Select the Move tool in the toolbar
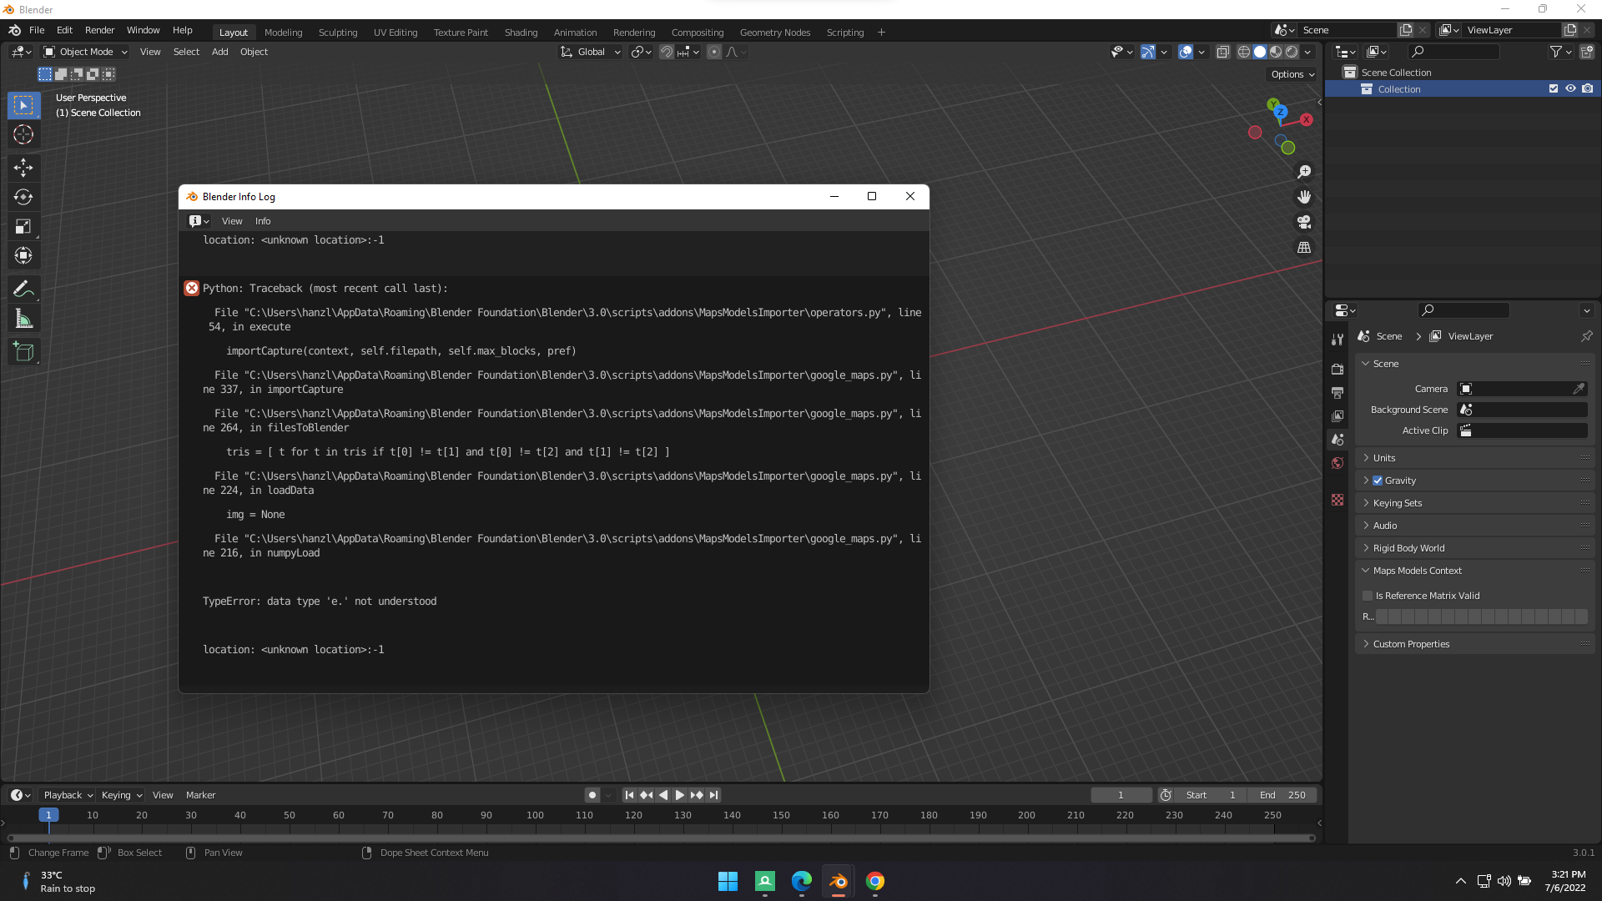Screen dimensions: 1602x901 [x=23, y=168]
